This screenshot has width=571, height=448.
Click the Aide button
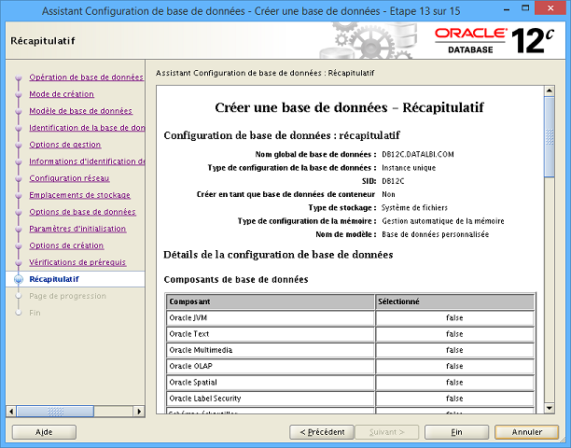44,432
